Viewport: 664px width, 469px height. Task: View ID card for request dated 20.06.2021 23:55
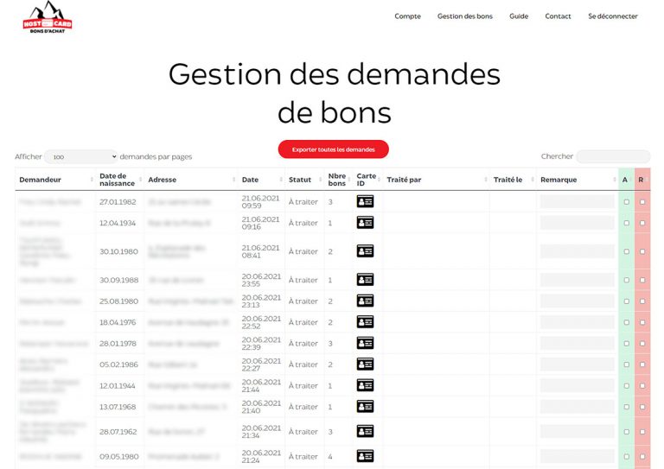click(x=365, y=280)
